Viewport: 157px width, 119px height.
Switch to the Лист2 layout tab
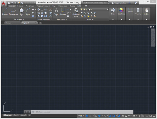tap(24, 115)
